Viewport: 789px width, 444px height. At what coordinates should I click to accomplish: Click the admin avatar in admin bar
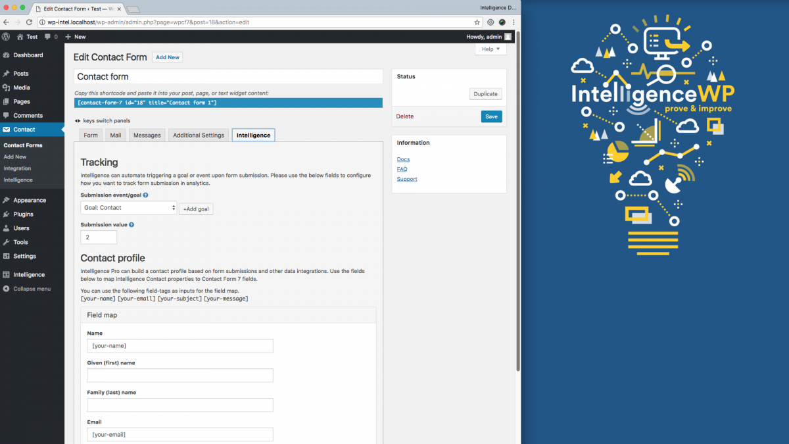(508, 37)
